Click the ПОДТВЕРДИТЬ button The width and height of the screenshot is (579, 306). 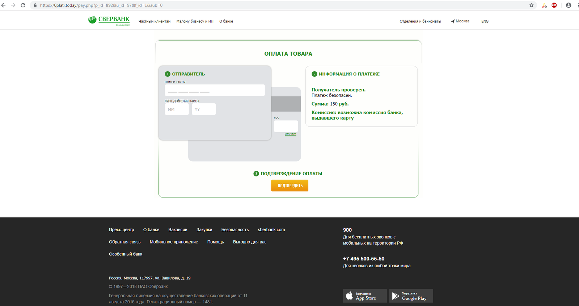(x=290, y=186)
